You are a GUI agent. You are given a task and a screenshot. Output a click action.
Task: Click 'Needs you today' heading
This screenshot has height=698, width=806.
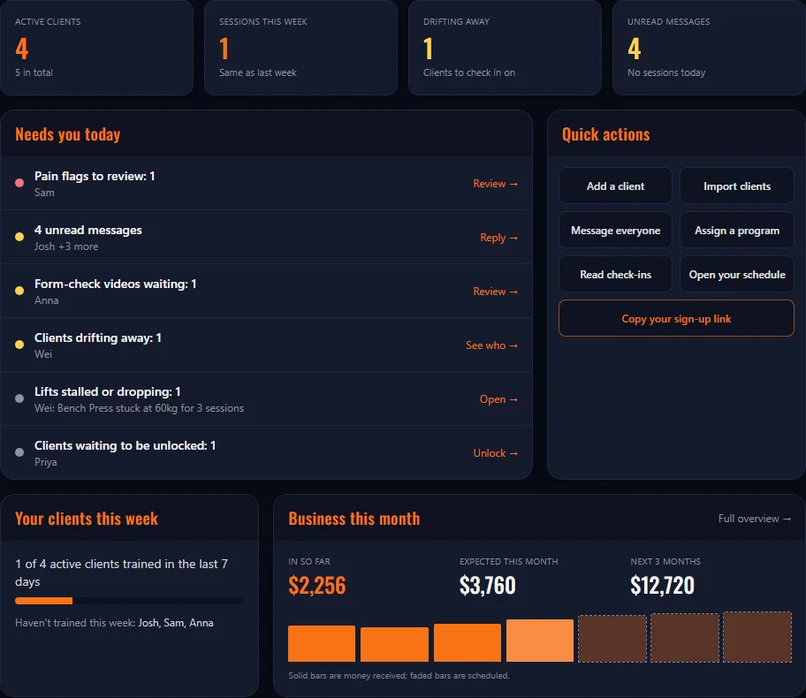pos(68,134)
